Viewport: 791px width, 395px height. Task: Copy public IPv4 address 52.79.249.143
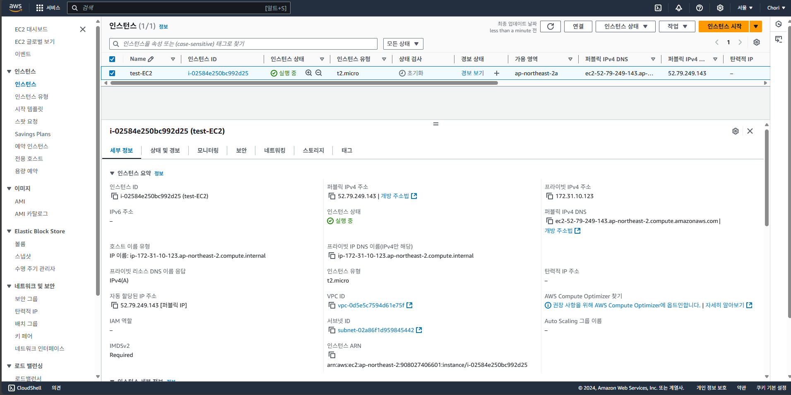[x=332, y=196]
